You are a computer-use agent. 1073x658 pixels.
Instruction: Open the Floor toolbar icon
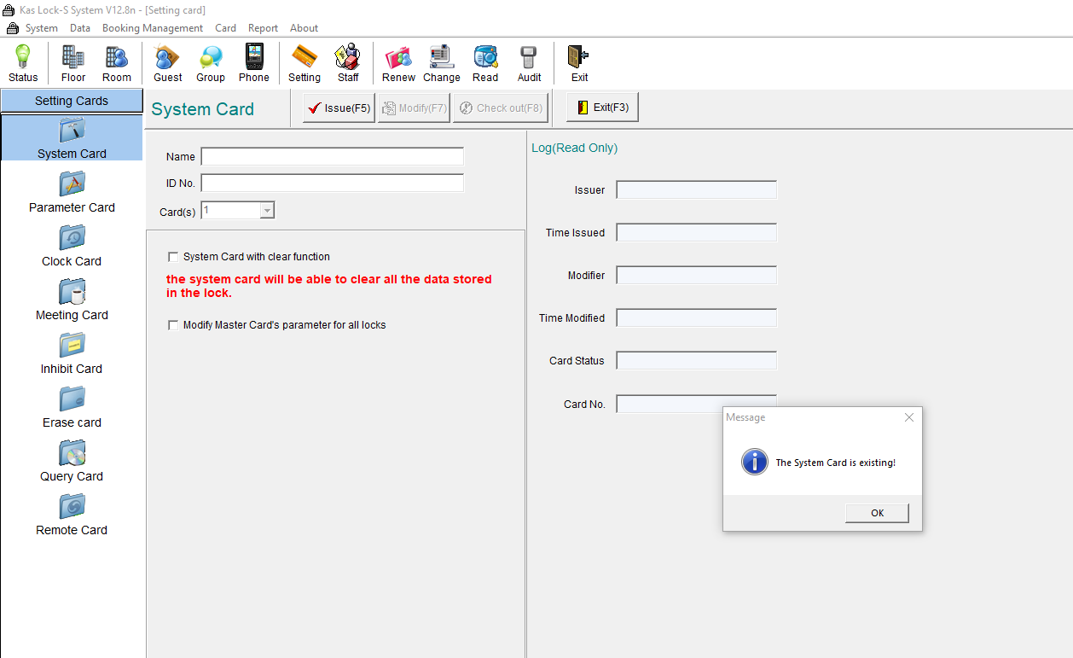(x=73, y=64)
